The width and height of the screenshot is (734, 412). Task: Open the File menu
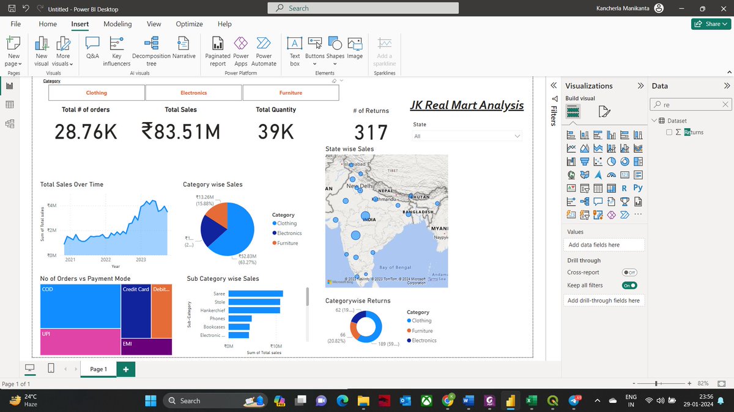coord(16,24)
